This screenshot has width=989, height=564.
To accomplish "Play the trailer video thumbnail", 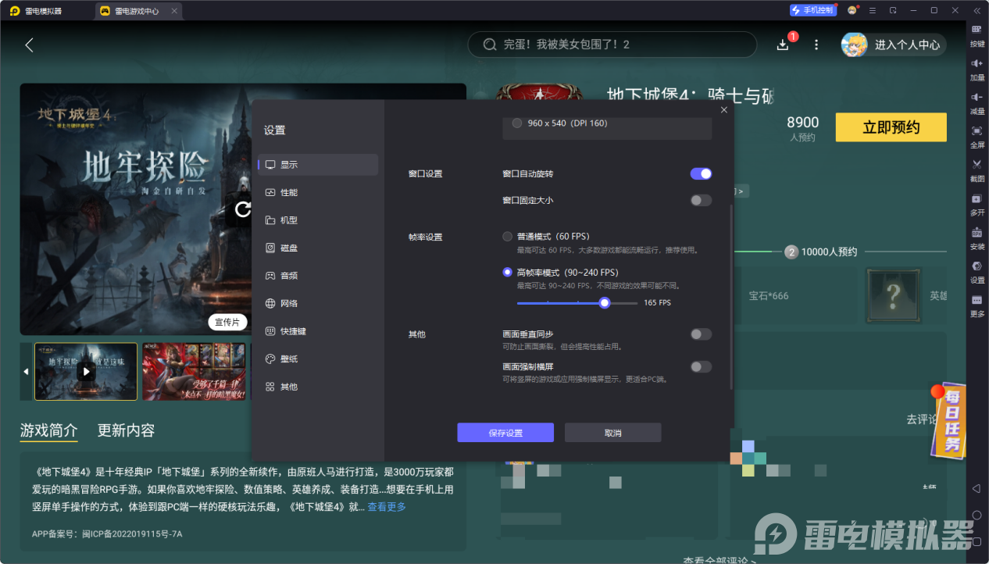I will [86, 371].
